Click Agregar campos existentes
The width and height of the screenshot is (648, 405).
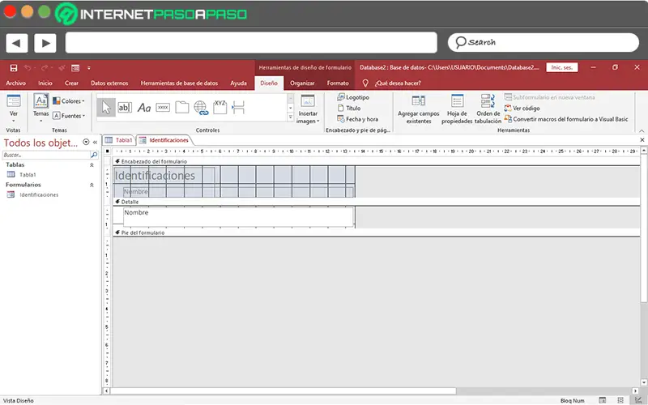[x=418, y=109]
